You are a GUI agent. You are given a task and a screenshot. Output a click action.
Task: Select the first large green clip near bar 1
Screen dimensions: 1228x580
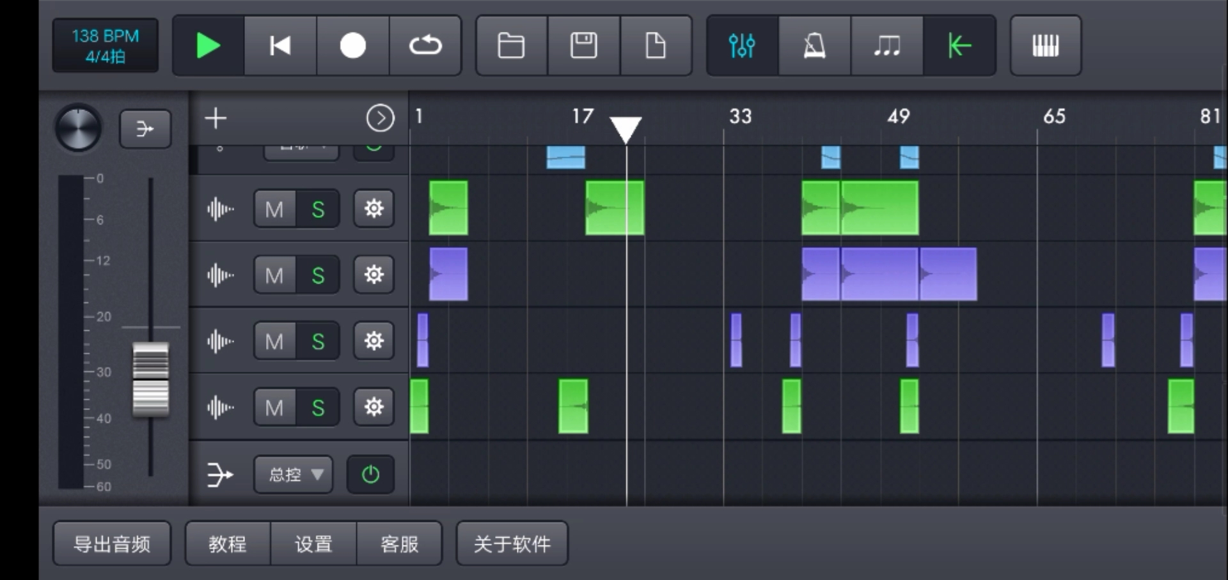click(x=448, y=208)
